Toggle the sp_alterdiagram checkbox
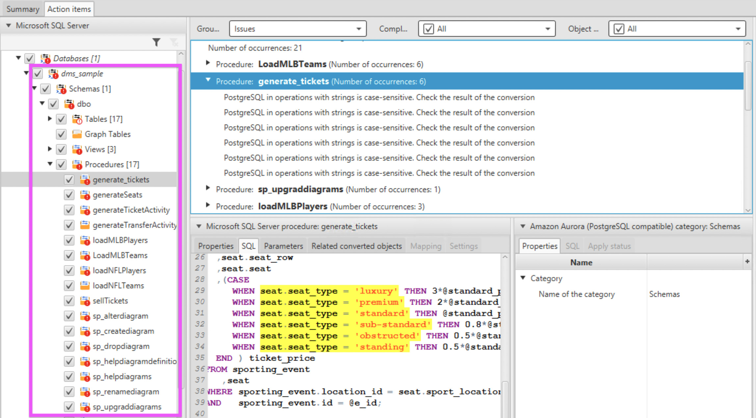 tap(69, 316)
